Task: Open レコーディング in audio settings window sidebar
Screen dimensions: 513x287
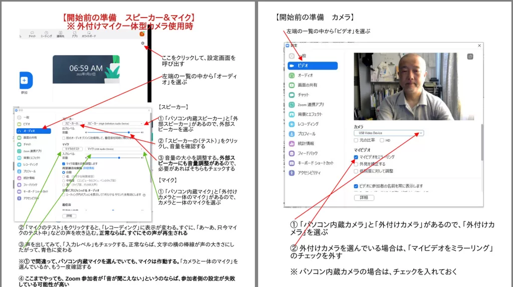Action: 28,165
